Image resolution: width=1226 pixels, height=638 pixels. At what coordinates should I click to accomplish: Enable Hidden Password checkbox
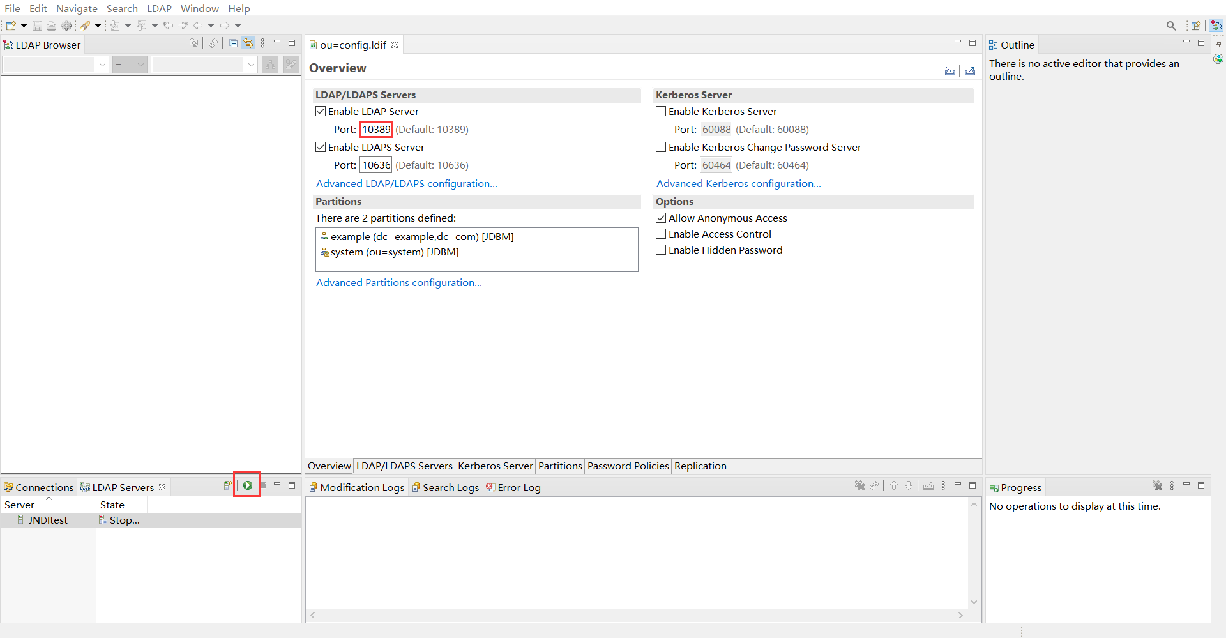(661, 250)
